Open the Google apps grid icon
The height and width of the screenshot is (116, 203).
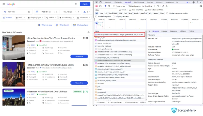tap(76, 4)
